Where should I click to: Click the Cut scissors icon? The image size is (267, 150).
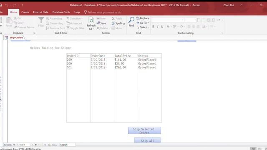[x=15, y=18]
